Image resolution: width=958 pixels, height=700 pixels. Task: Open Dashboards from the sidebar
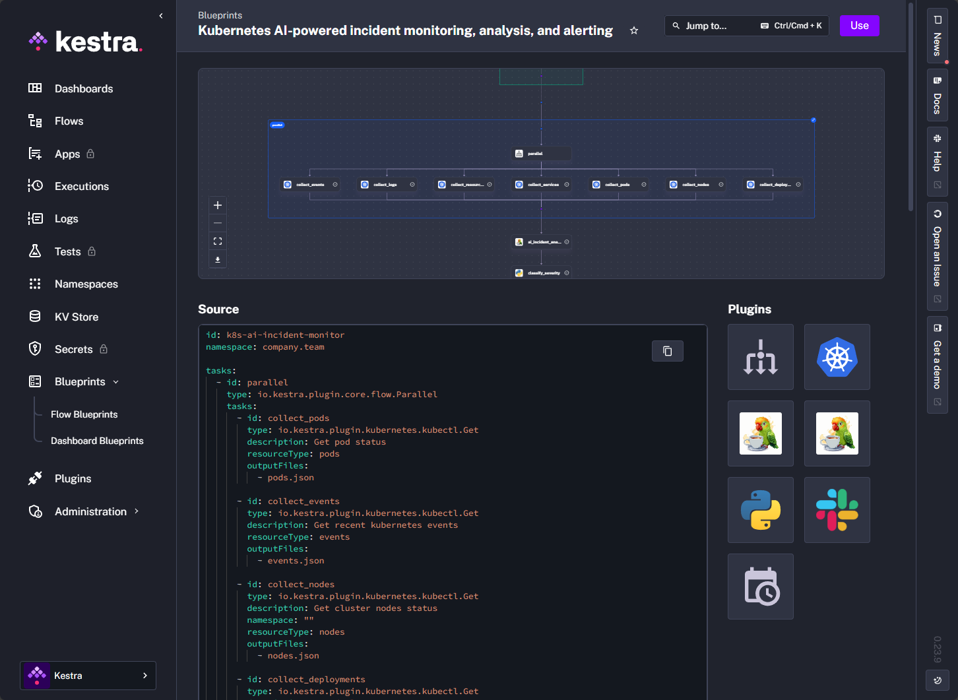pyautogui.click(x=84, y=88)
